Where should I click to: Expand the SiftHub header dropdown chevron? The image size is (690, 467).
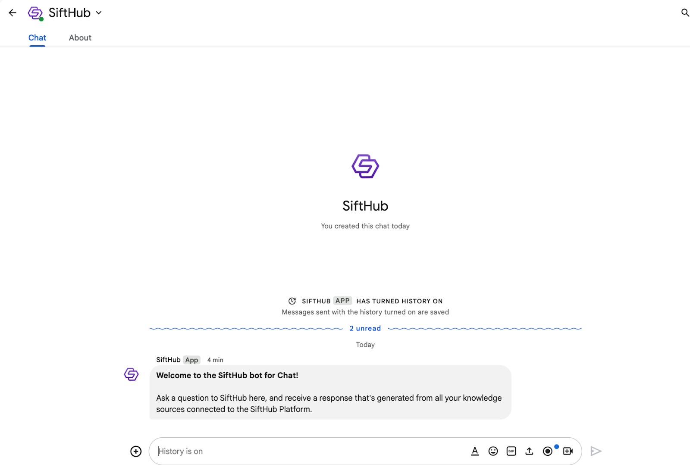pyautogui.click(x=99, y=13)
